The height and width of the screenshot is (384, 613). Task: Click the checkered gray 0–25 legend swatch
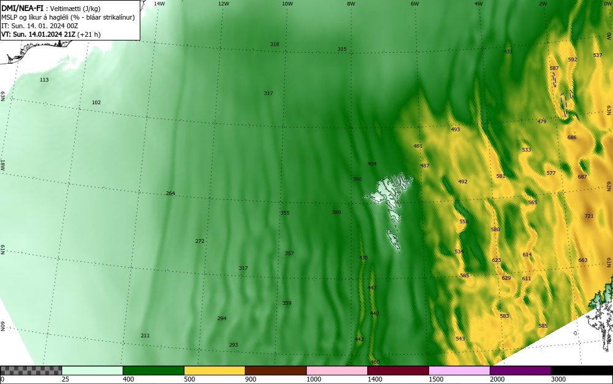[x=31, y=371]
